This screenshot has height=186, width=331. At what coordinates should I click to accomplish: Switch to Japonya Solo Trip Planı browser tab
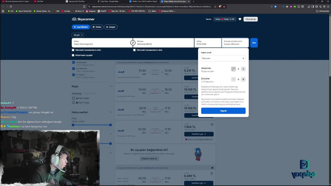point(79,2)
